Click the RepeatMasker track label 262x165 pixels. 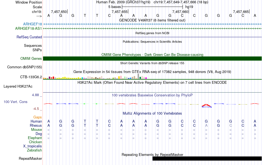click(30, 158)
